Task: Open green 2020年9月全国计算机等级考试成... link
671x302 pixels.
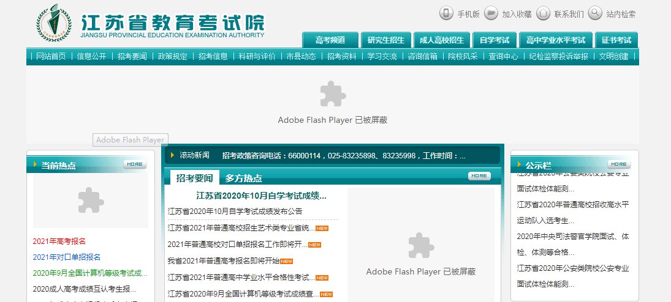Action: pyautogui.click(x=90, y=273)
